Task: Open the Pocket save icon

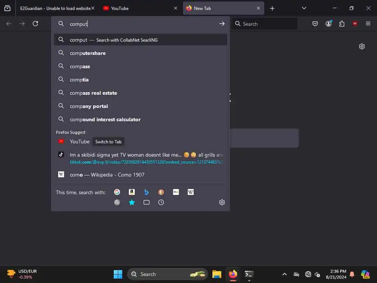Action: [x=315, y=24]
